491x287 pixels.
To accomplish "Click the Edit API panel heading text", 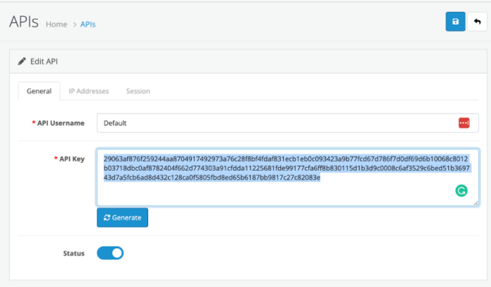I will pos(44,61).
